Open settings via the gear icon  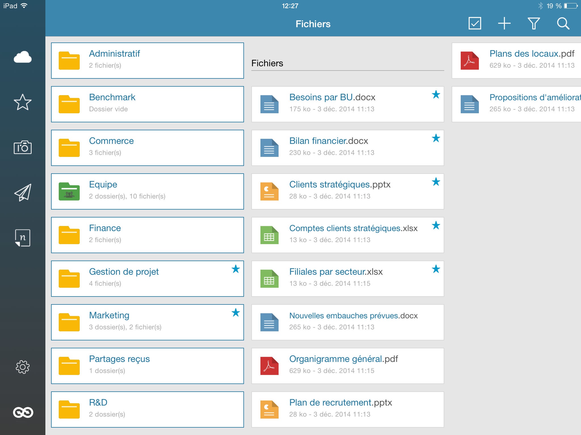(23, 367)
